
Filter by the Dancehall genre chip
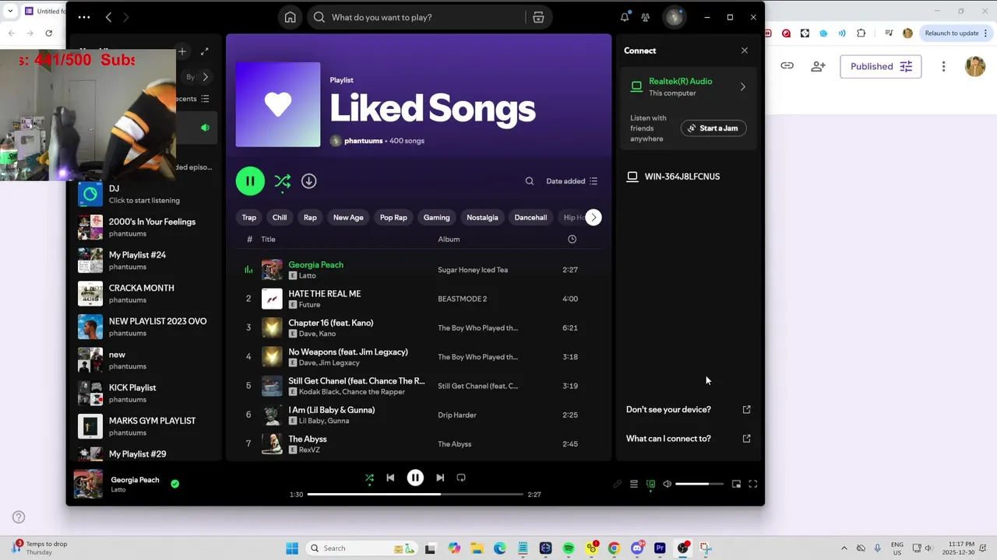530,218
